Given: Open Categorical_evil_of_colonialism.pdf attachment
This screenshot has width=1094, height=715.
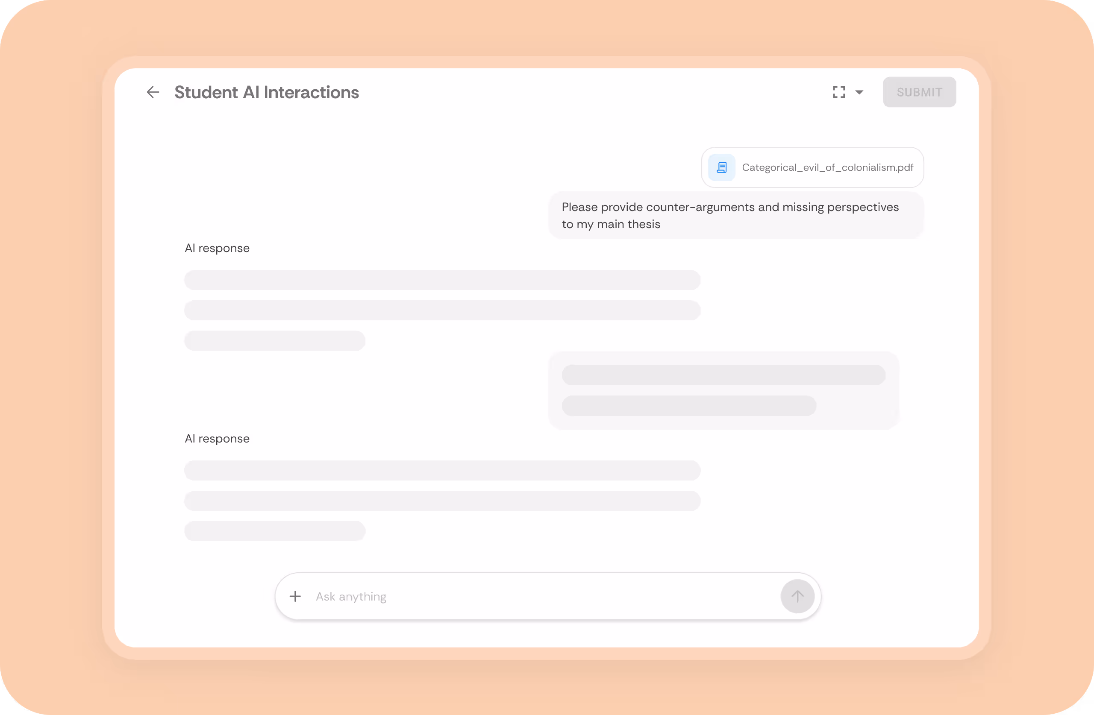Looking at the screenshot, I should (x=827, y=168).
